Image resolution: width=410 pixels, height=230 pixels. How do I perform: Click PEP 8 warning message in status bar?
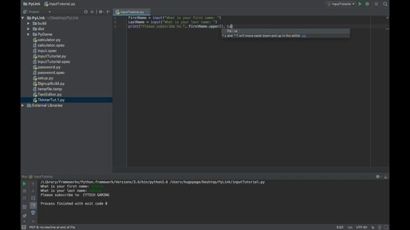pos(52,227)
